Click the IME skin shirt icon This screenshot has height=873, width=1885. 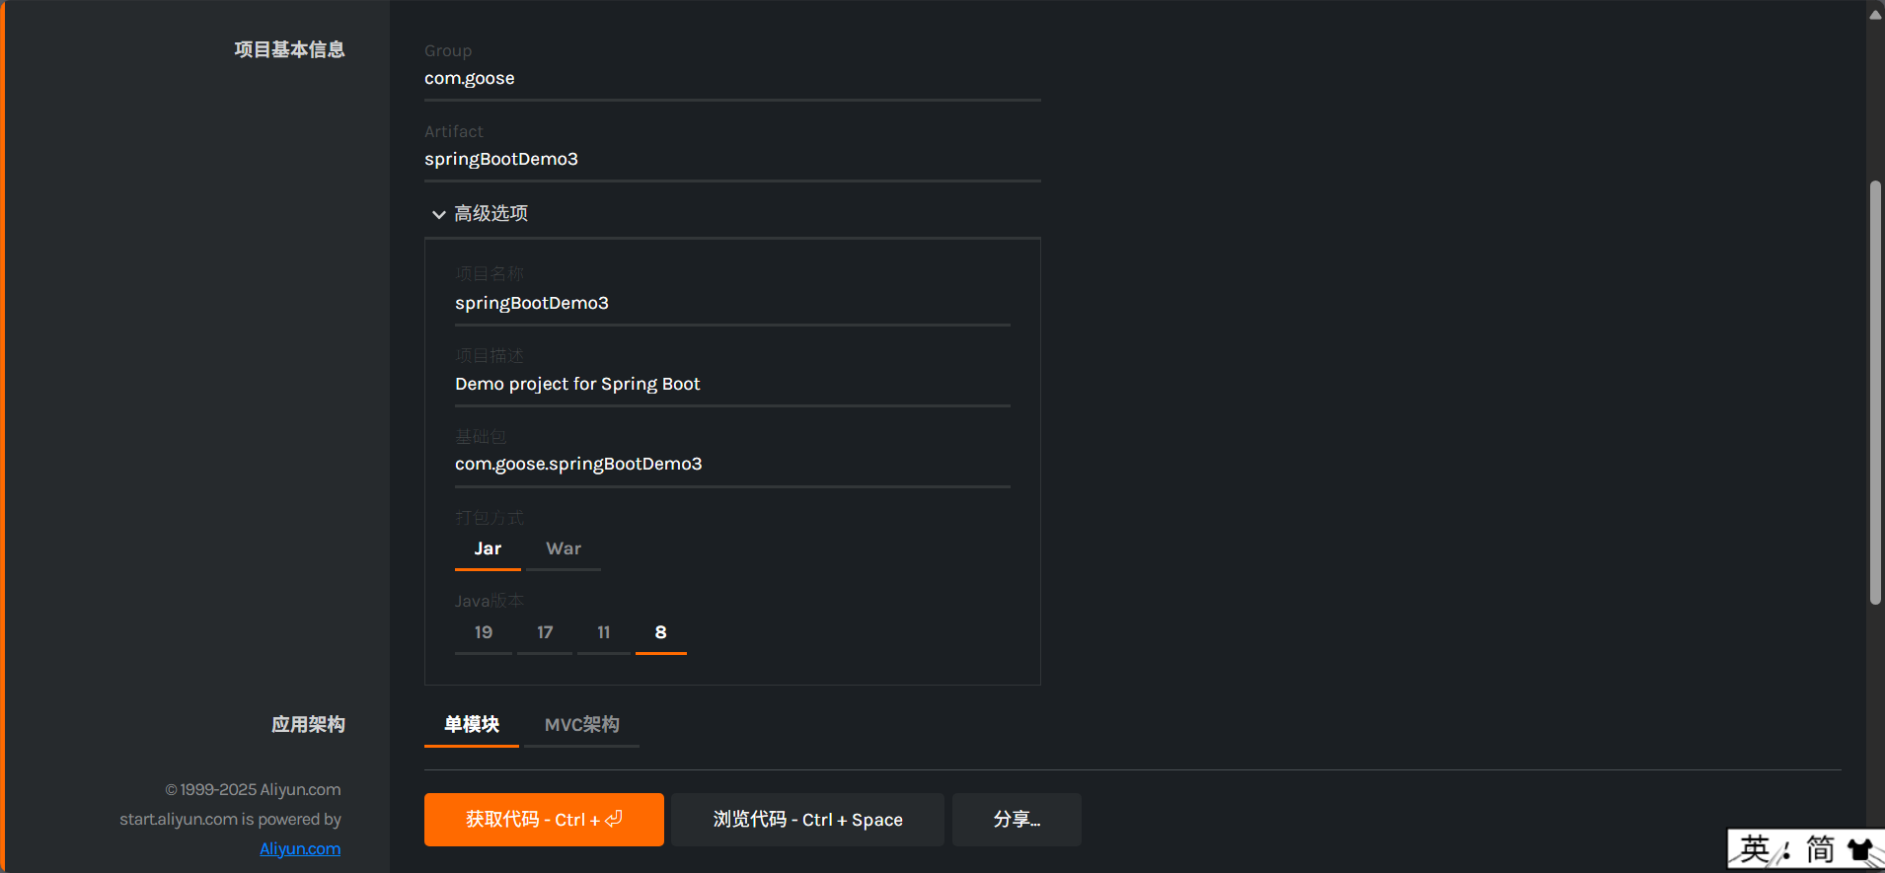click(1861, 850)
